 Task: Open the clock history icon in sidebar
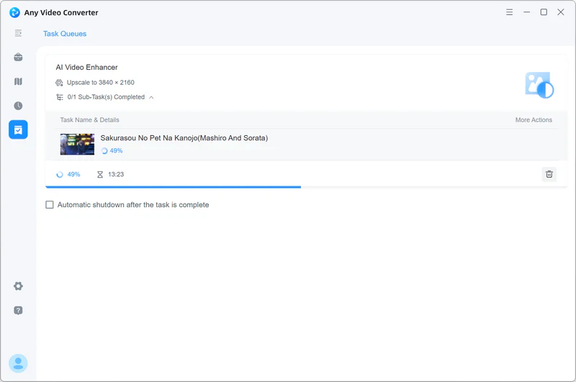coord(18,106)
